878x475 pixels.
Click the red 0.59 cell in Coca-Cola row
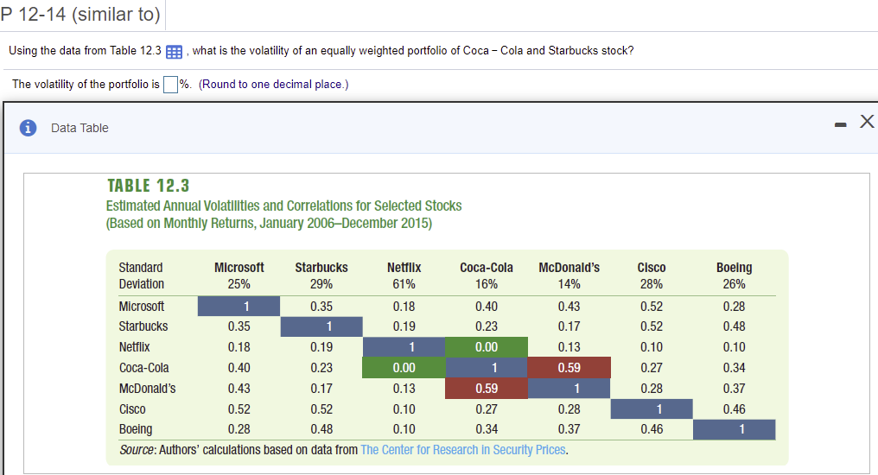pos(569,368)
